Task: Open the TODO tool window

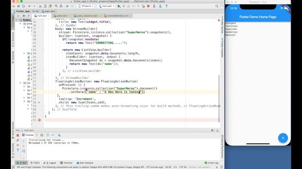Action: [35, 163]
